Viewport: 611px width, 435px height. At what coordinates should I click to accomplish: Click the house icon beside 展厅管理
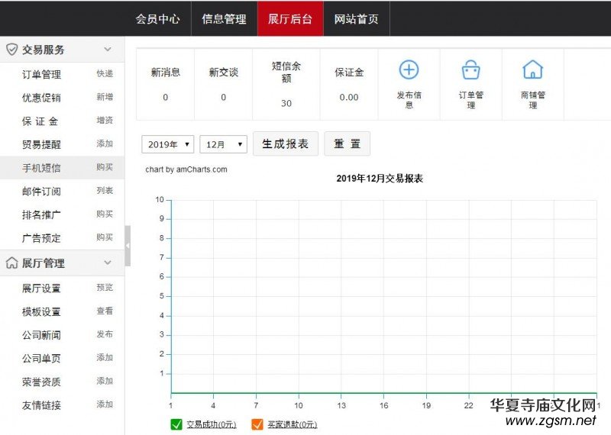tap(11, 263)
